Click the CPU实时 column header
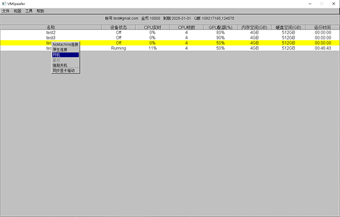340x217 pixels. 152,27
